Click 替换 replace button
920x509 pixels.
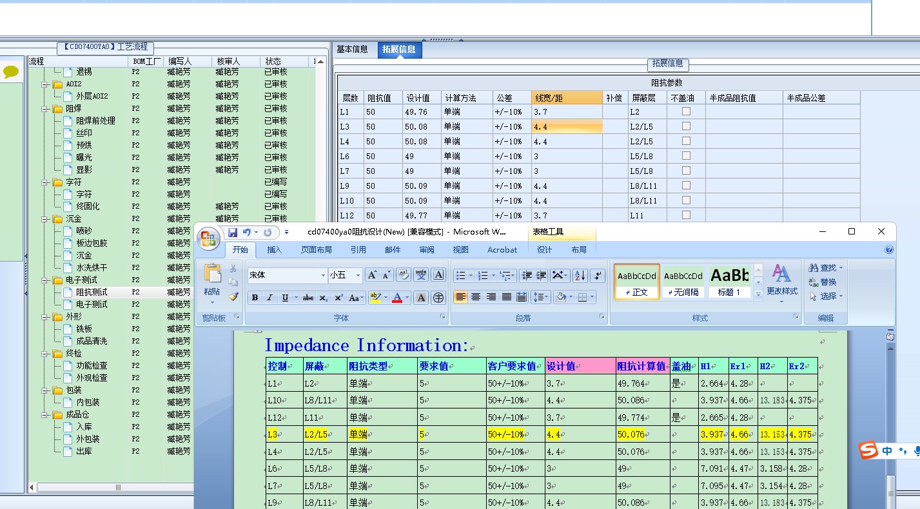[823, 282]
